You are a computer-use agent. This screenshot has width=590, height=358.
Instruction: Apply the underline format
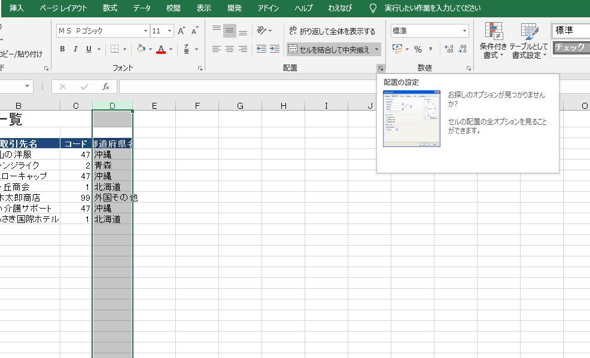click(89, 48)
